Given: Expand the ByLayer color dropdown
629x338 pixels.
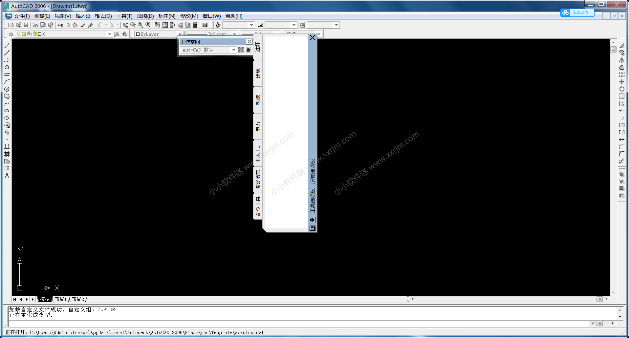Looking at the screenshot, I should pyautogui.click(x=180, y=34).
